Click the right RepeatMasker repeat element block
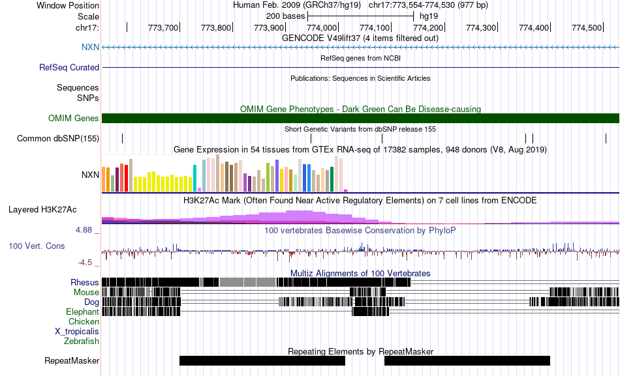Image resolution: width=620 pixels, height=376 pixels. point(467,360)
